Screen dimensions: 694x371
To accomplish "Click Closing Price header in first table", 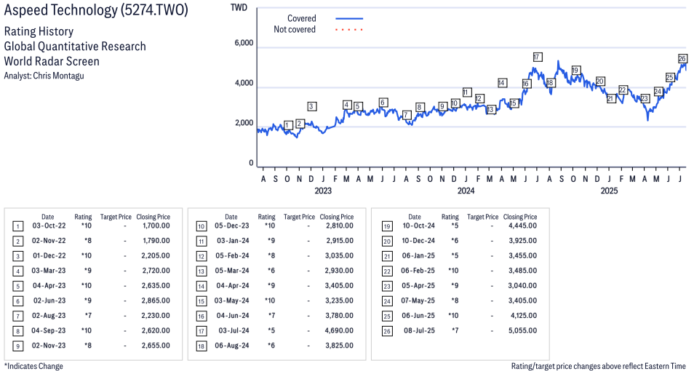I will [x=153, y=217].
